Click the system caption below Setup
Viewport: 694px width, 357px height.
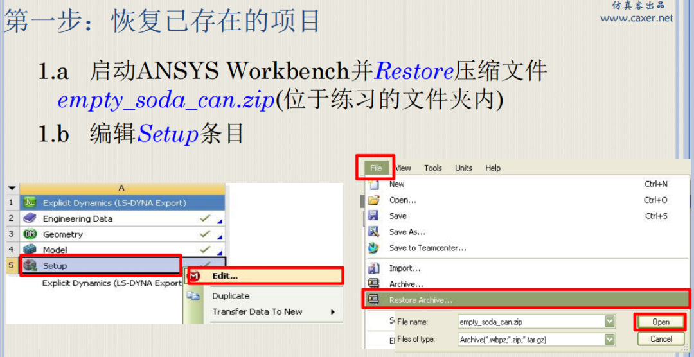click(x=112, y=283)
